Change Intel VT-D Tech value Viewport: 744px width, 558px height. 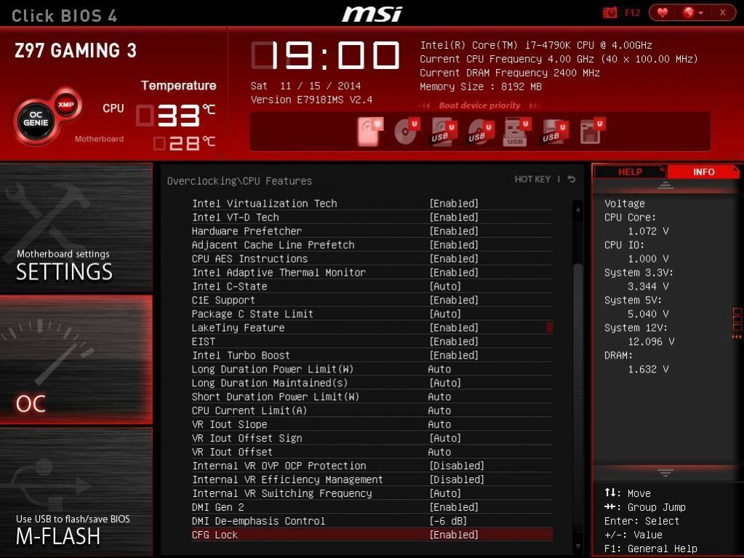454,218
